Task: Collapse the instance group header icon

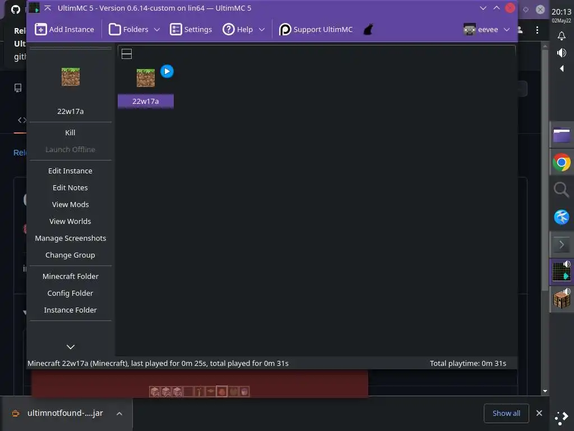Action: point(127,54)
